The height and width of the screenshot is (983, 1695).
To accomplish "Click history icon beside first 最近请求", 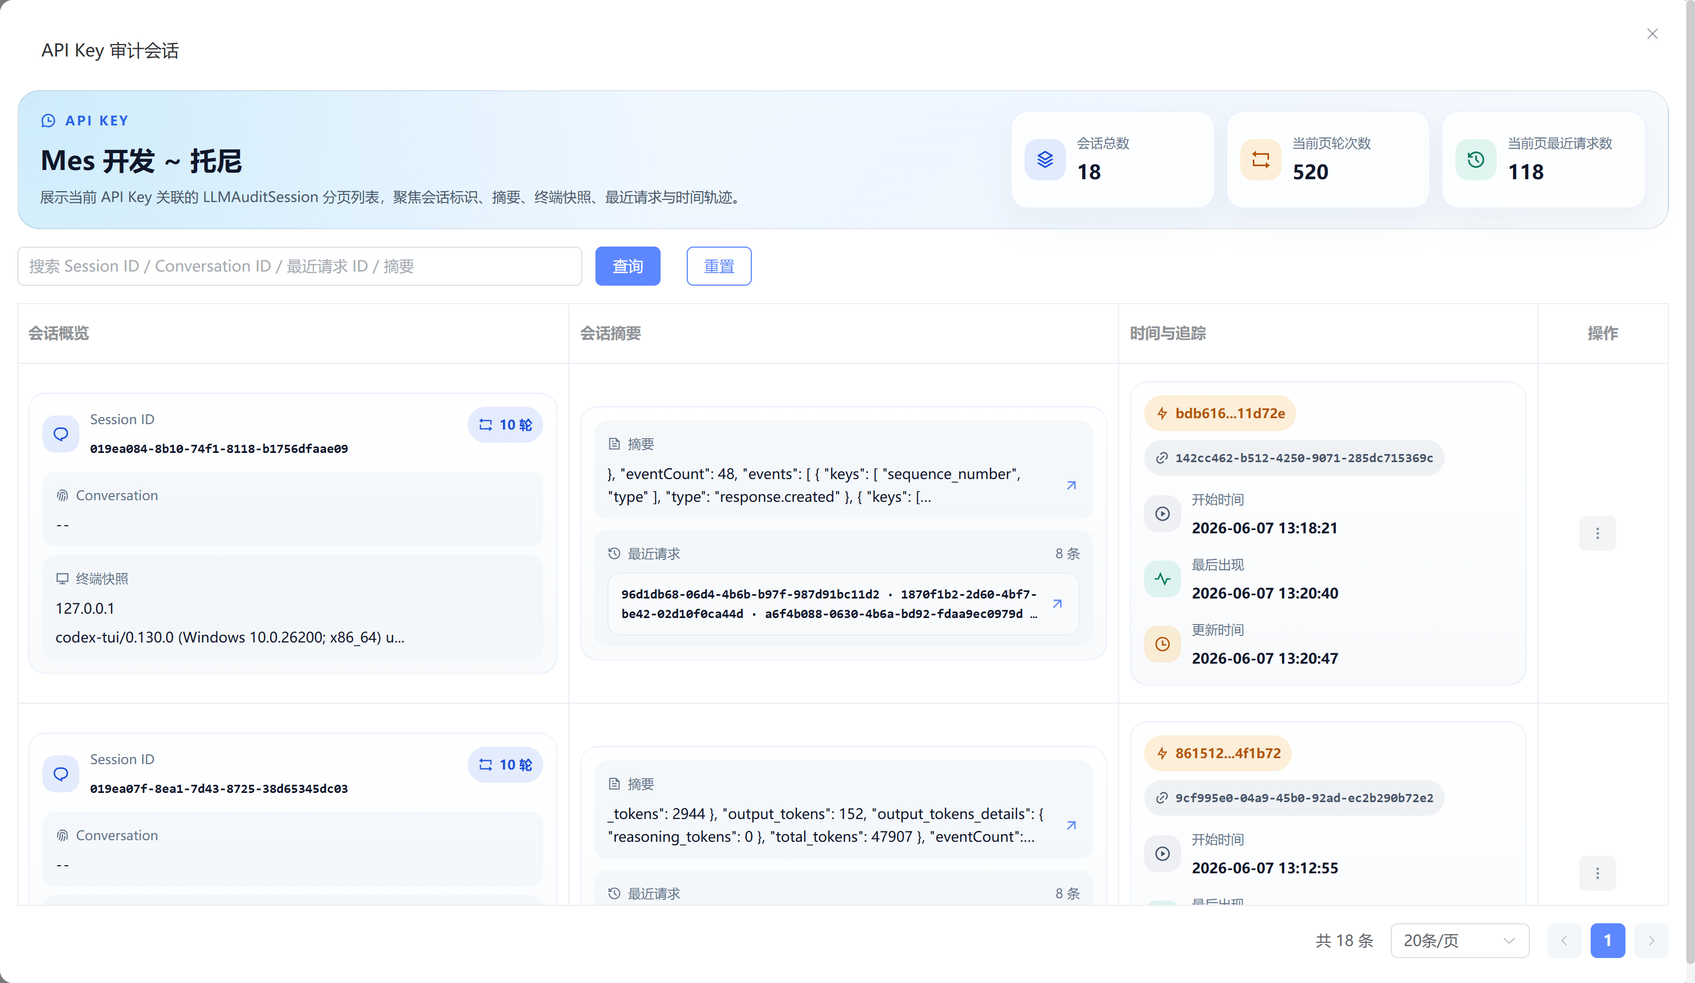I will pos(614,553).
